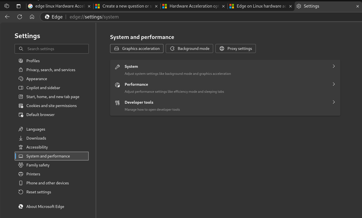Click the Graphics acceleration button
362x218 pixels.
pyautogui.click(x=137, y=48)
